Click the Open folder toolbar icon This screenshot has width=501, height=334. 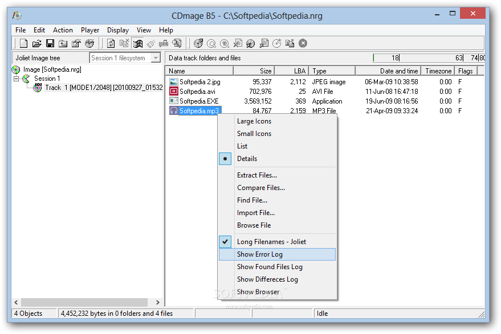pos(36,43)
